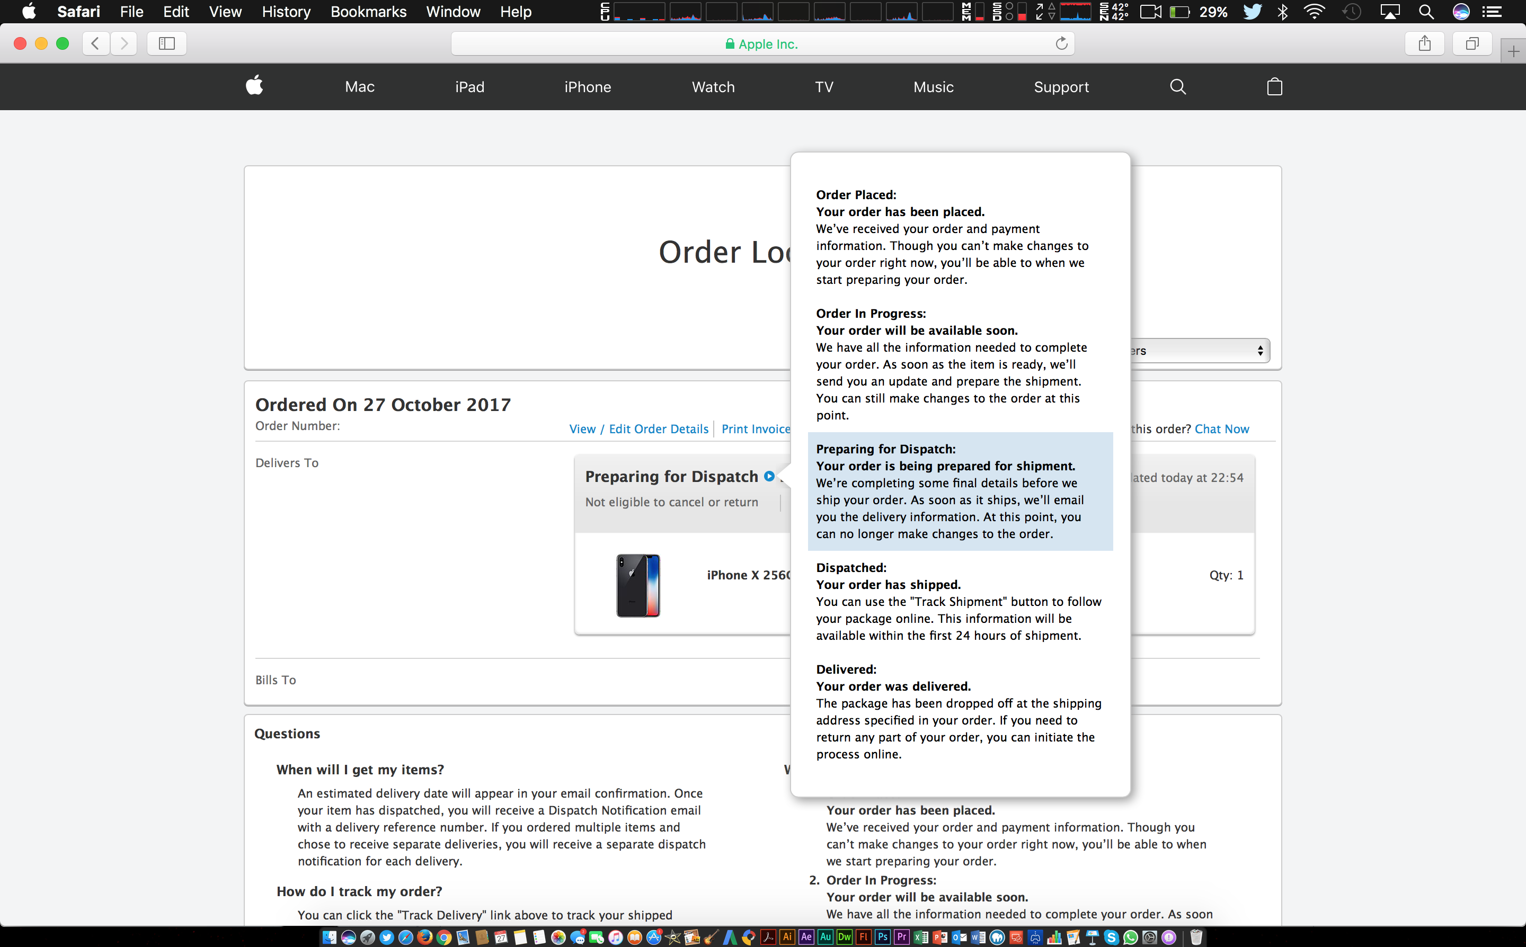The image size is (1526, 947).
Task: Toggle Safari's sidebar button
Action: [166, 43]
